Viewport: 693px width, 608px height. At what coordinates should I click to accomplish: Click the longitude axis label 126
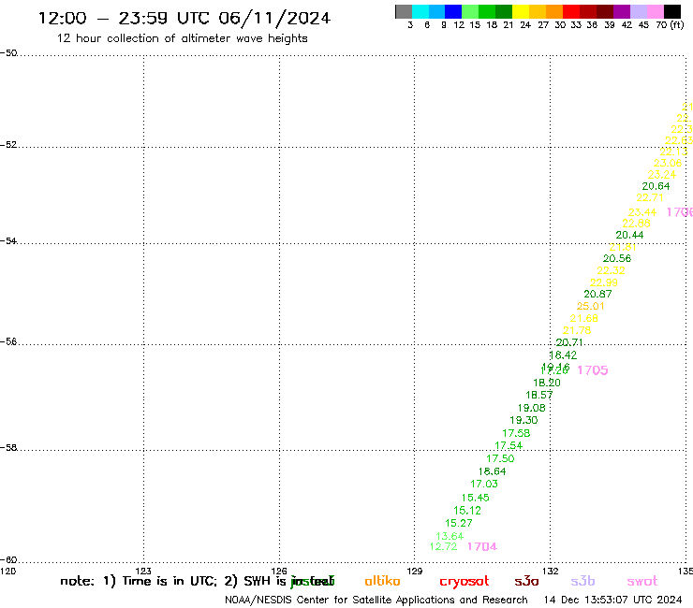[279, 571]
